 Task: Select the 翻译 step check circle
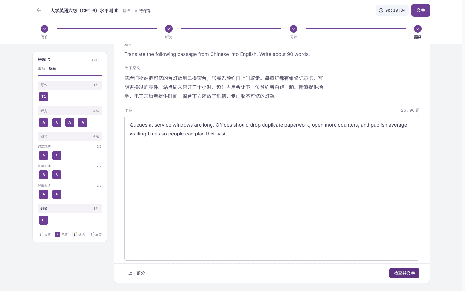[x=418, y=29]
